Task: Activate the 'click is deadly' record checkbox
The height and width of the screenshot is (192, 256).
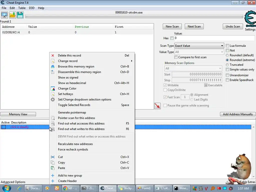Action: coord(4,127)
